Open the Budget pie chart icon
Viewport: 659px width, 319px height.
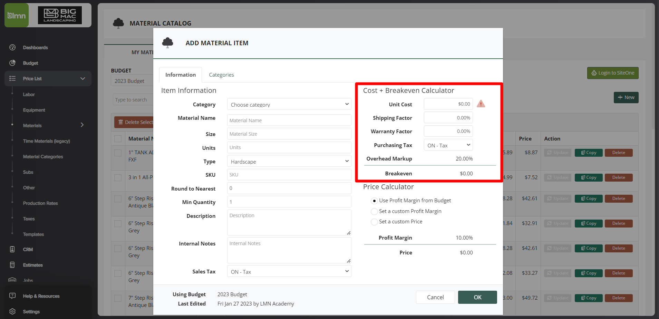tap(12, 63)
